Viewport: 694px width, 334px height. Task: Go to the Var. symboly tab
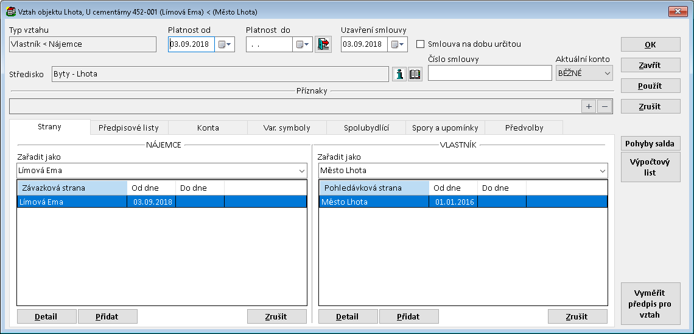click(287, 128)
